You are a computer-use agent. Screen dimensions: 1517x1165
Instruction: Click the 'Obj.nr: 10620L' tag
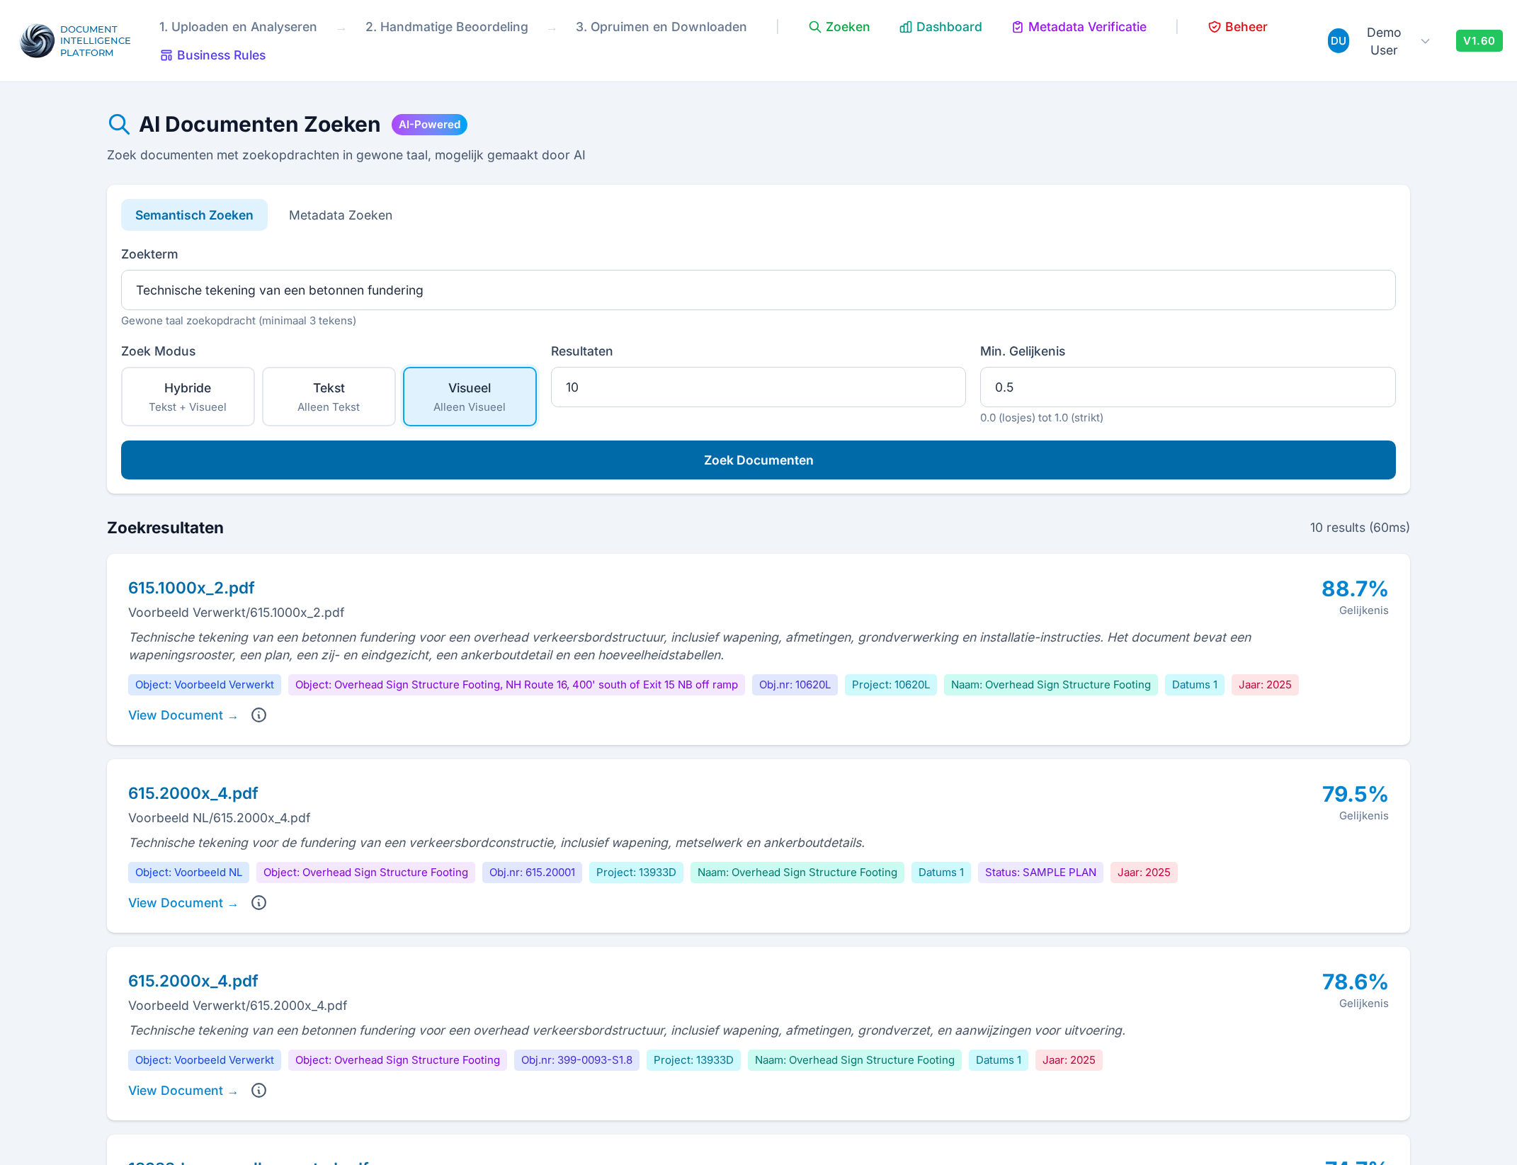[795, 685]
